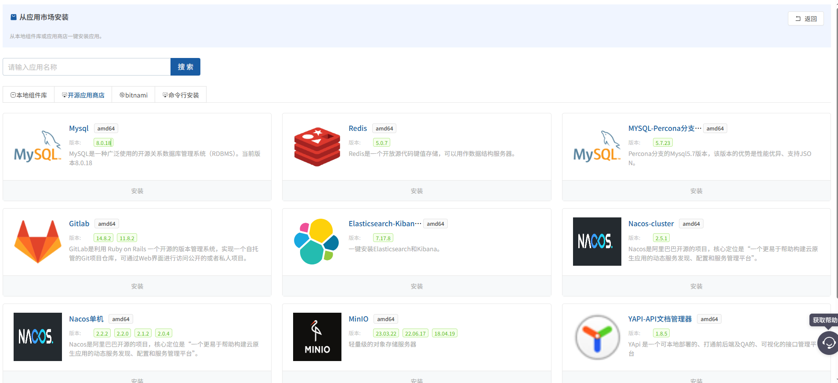Select Gitlab version 11.8.2 tag
Viewport: 838px width, 383px height.
(x=127, y=238)
